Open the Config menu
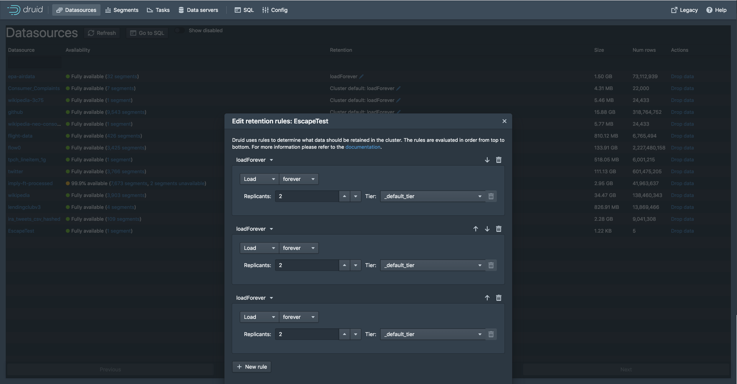The image size is (737, 384). [x=275, y=10]
